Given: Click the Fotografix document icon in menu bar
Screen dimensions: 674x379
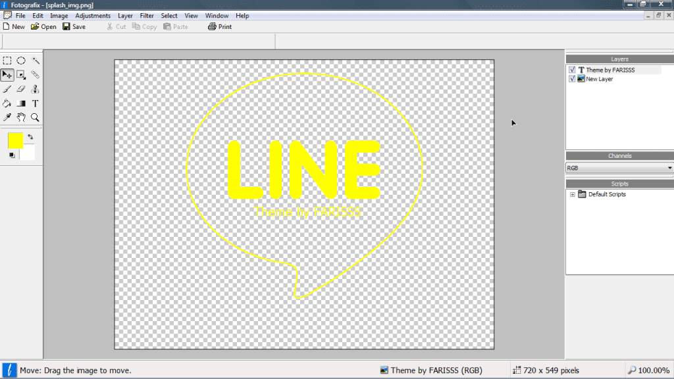Looking at the screenshot, I should [7, 16].
